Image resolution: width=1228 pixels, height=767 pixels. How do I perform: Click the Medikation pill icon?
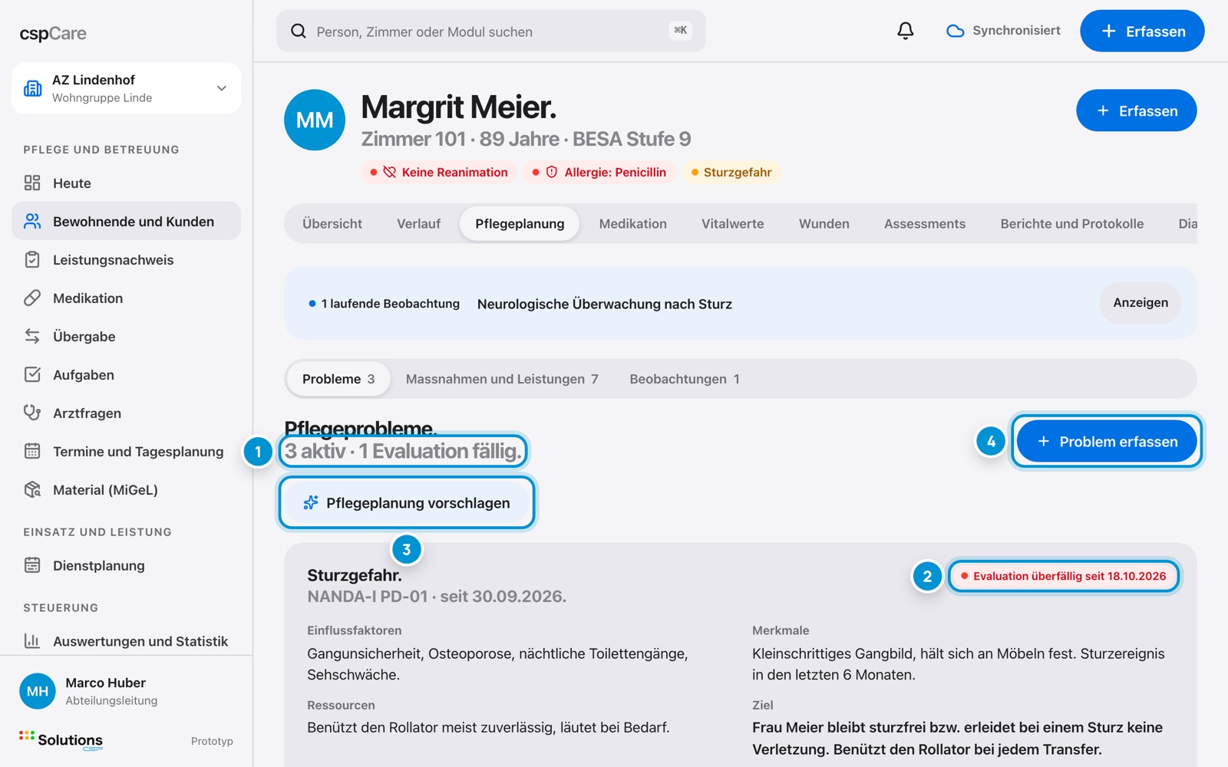(x=32, y=298)
